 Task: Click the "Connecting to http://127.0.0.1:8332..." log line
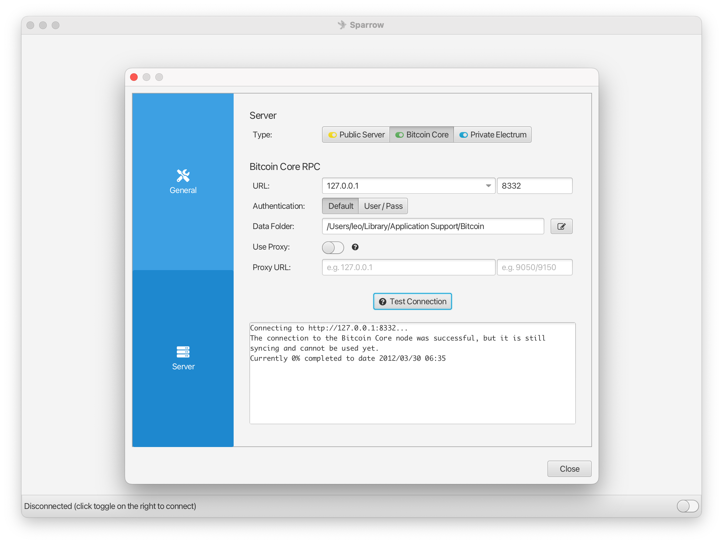329,328
